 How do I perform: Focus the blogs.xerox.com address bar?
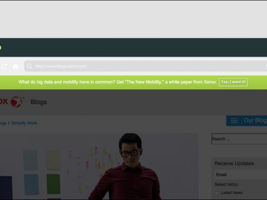[147, 66]
